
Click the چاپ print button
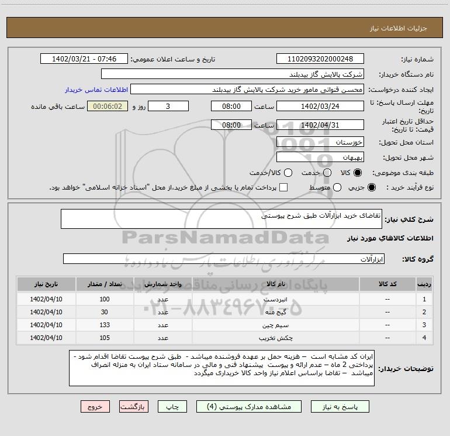(172, 407)
